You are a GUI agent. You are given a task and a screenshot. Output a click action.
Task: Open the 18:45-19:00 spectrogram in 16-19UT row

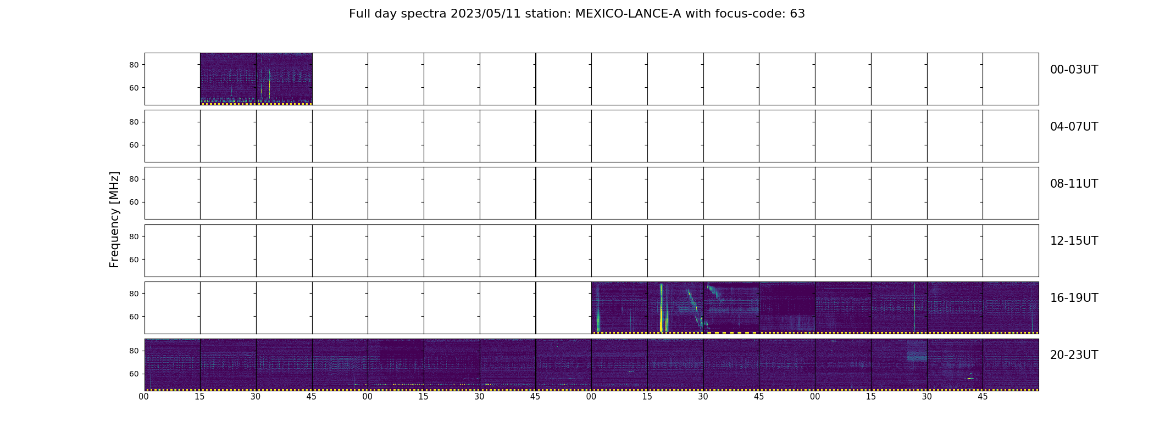pyautogui.click(x=787, y=308)
